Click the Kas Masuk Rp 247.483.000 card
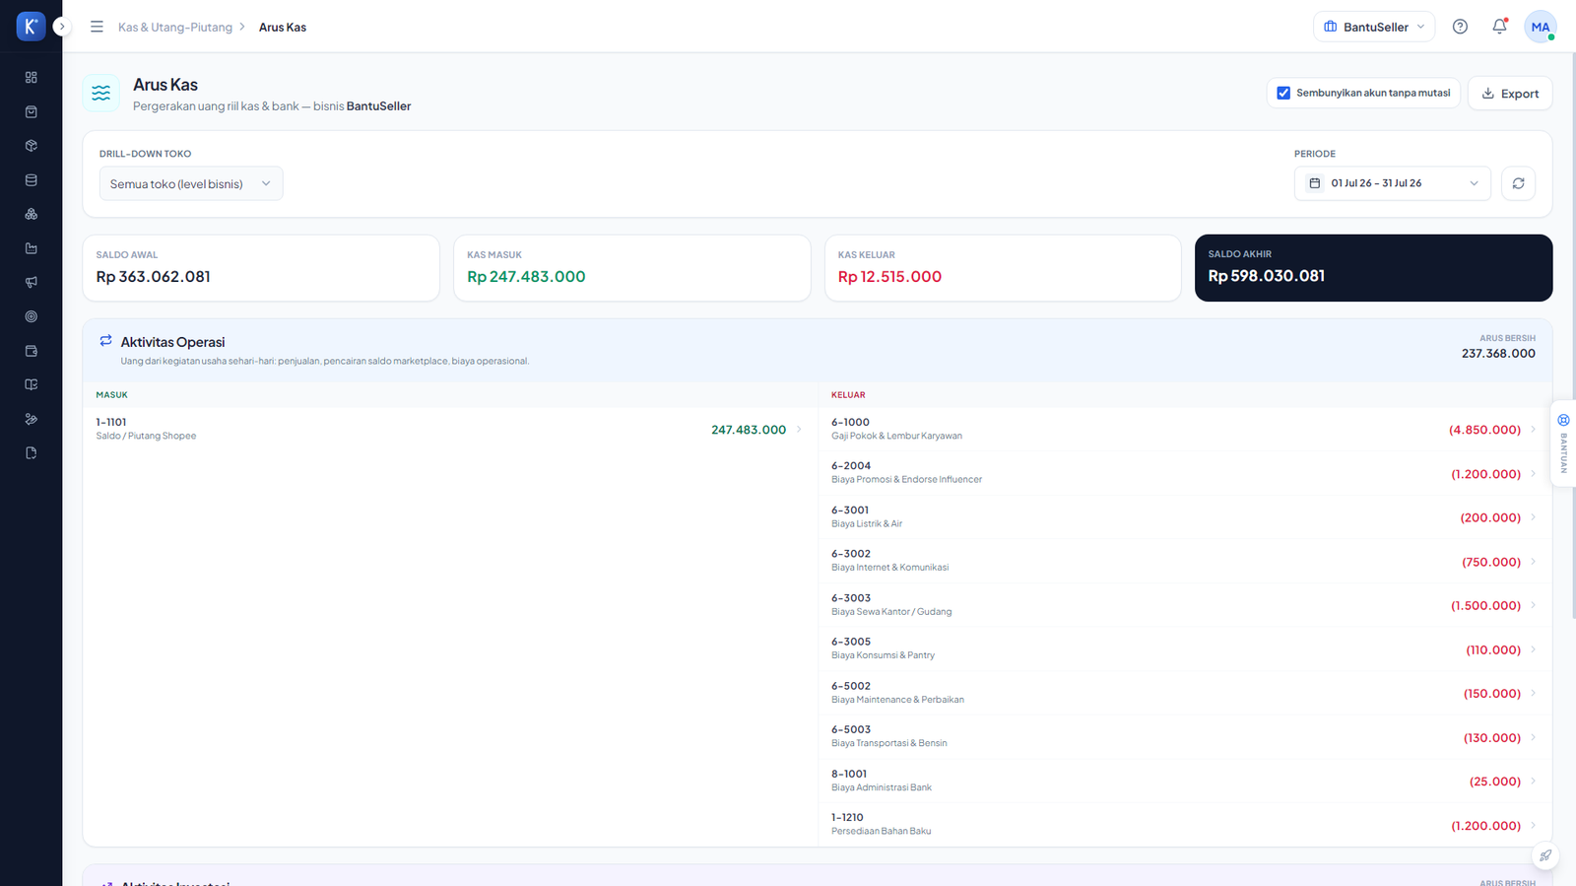Viewport: 1576px width, 886px height. point(631,268)
